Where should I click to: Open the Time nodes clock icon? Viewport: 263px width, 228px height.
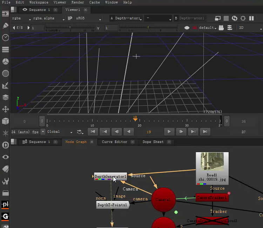(5, 38)
